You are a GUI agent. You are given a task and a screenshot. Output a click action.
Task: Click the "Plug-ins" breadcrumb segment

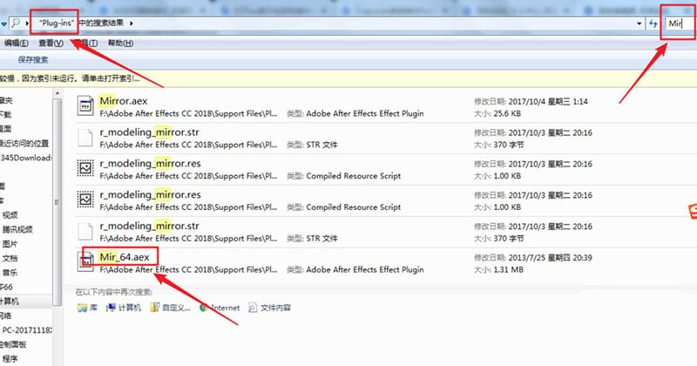(x=57, y=24)
